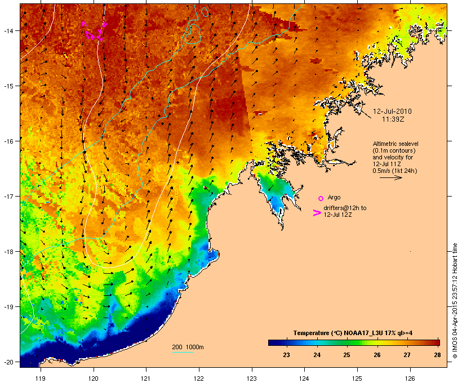Click the magenta drifter track cluster near -14
The width and height of the screenshot is (462, 383).
(95, 31)
